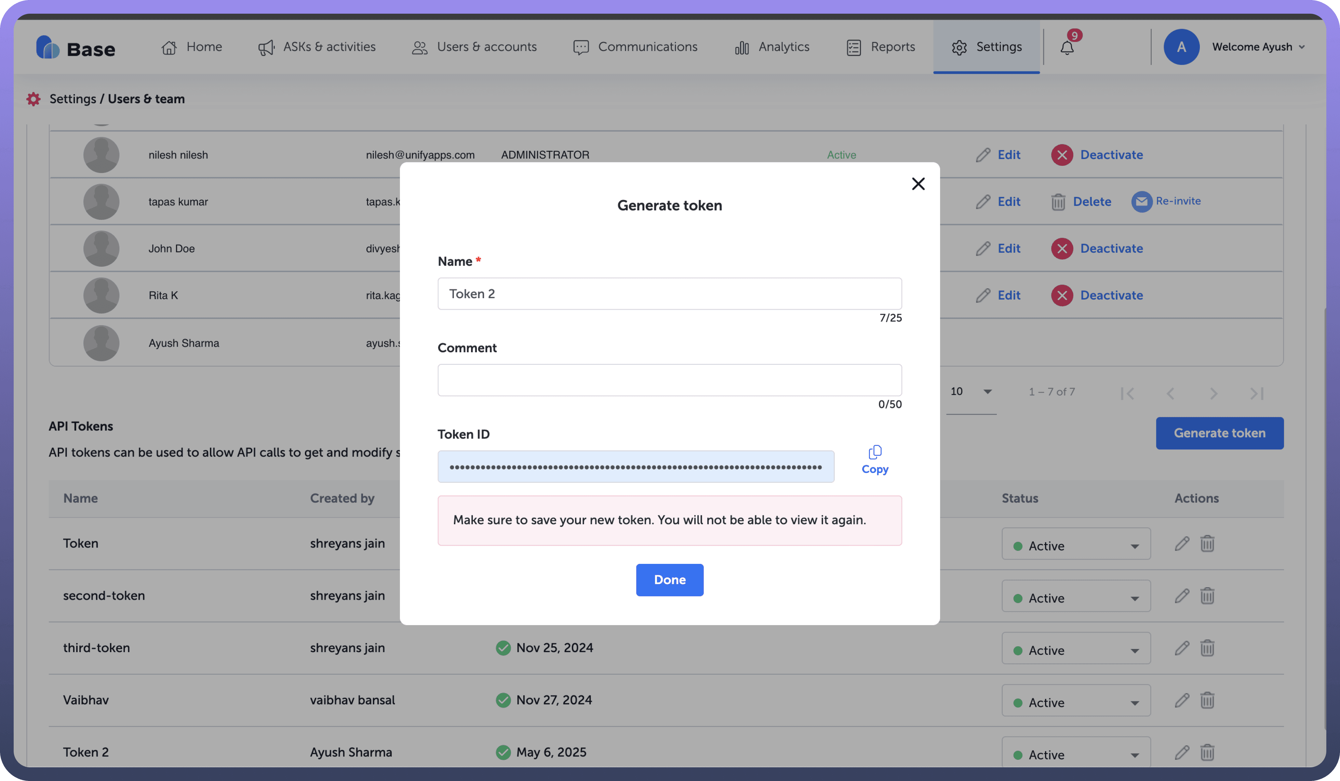Screen dimensions: 1340x781
Task: Click the edit pencil for third-token
Action: (1181, 648)
